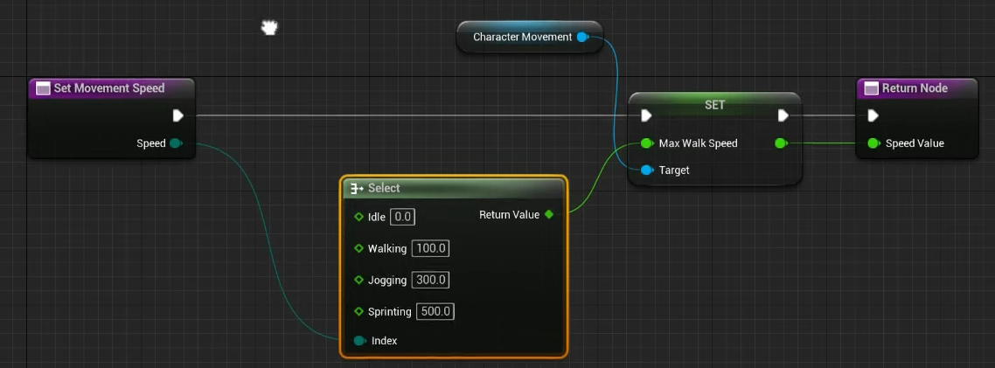Select the Return Node title bar
This screenshot has width=995, height=368.
(915, 88)
